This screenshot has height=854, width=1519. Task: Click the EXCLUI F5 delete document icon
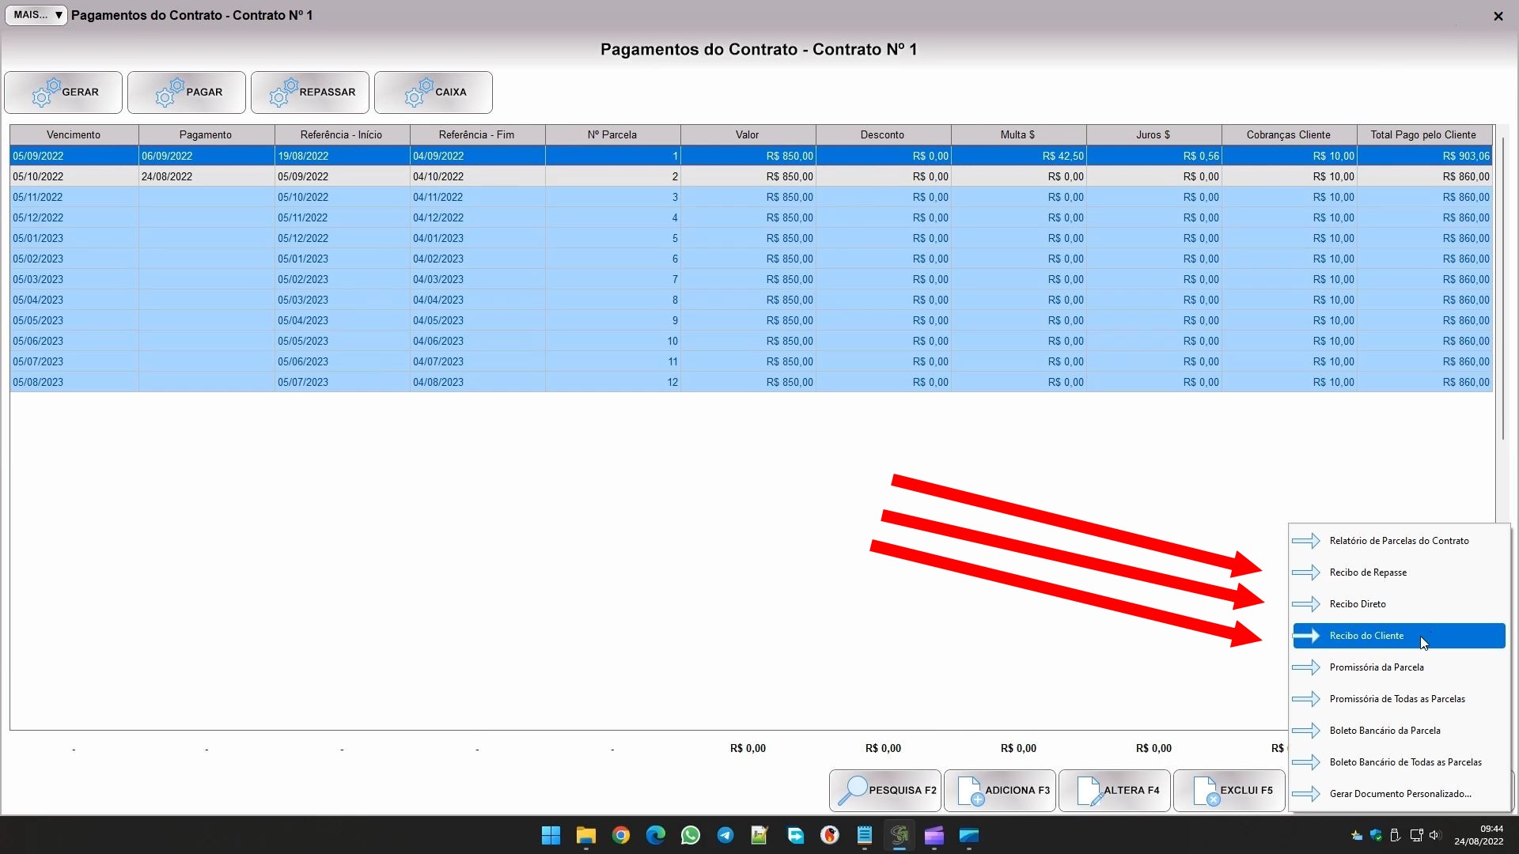(x=1205, y=790)
